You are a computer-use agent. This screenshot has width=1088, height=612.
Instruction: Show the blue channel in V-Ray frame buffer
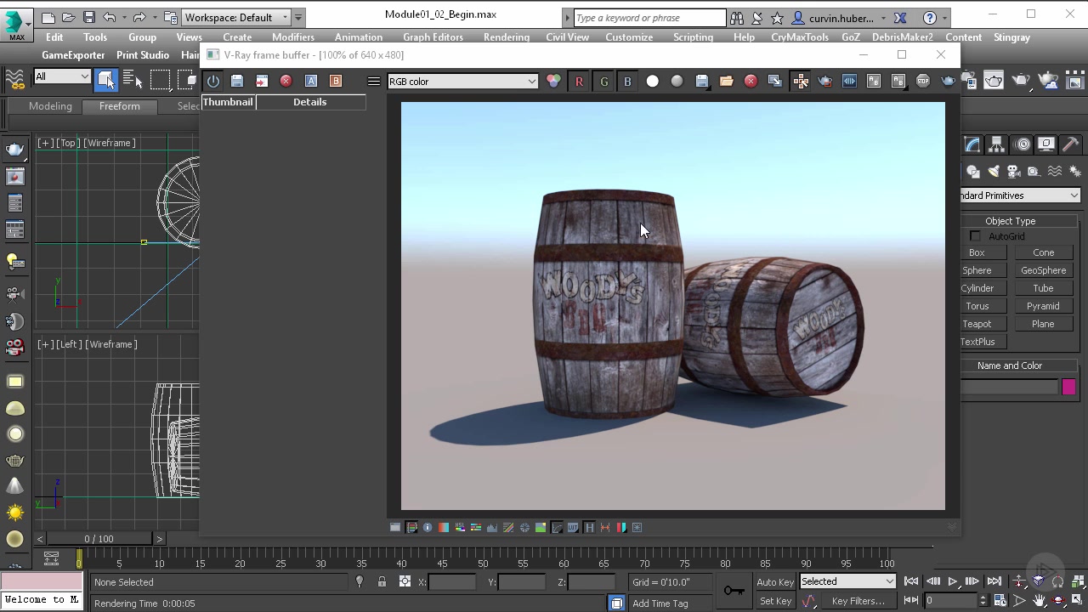point(627,81)
